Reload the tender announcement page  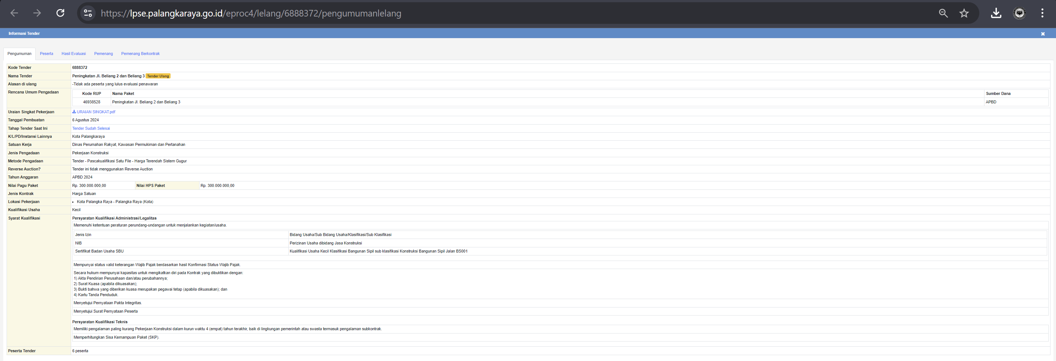click(60, 13)
